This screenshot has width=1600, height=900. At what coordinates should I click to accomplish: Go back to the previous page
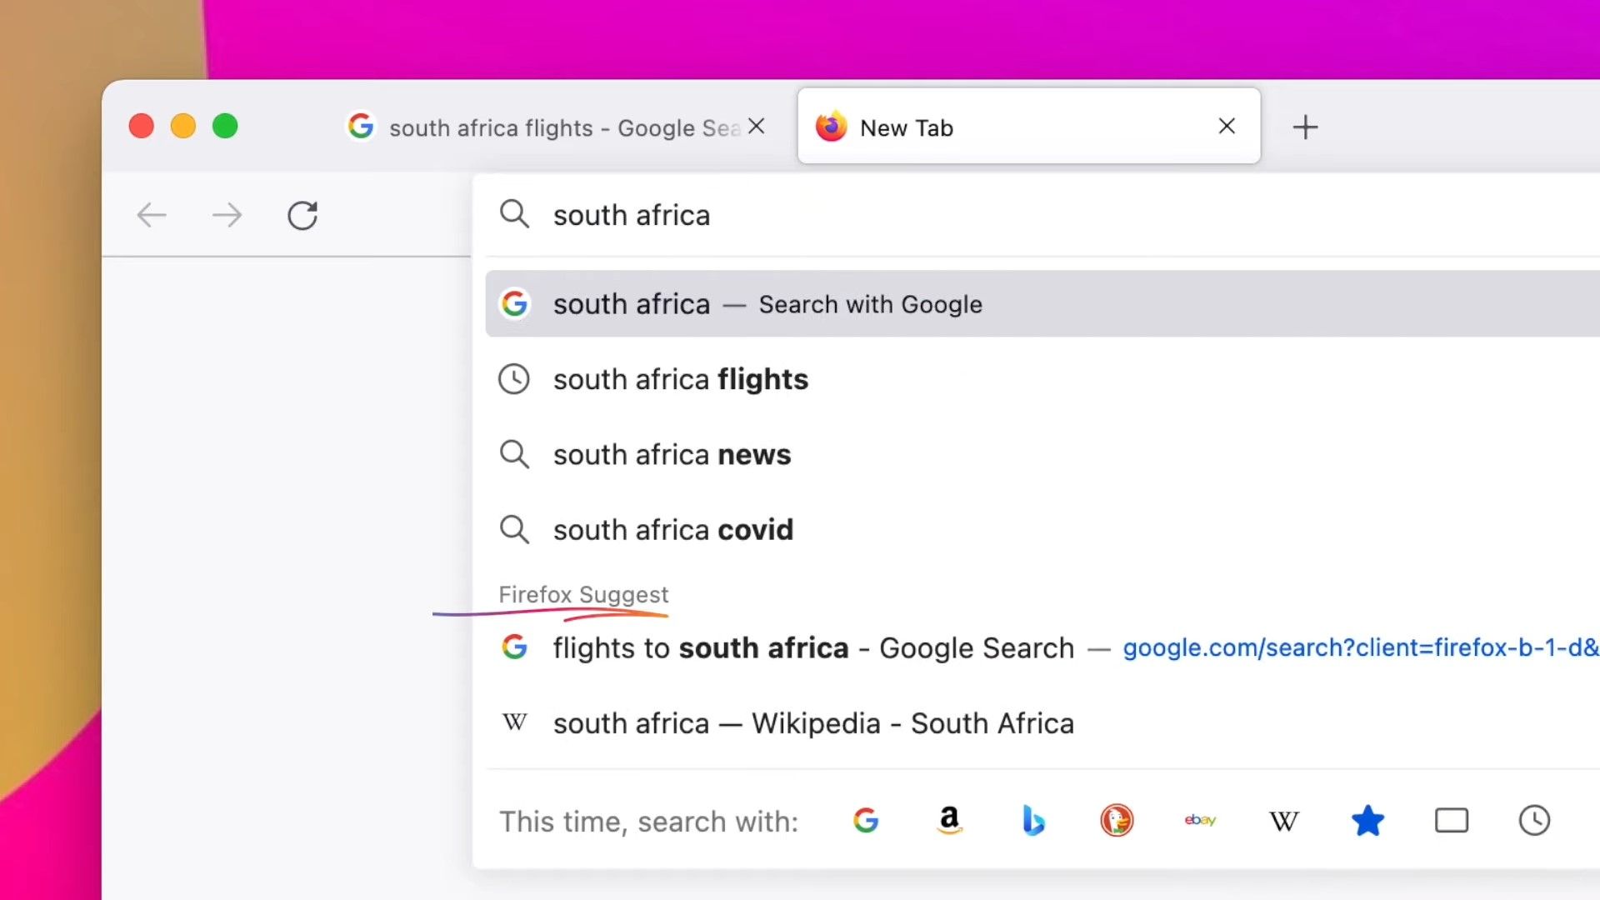152,215
